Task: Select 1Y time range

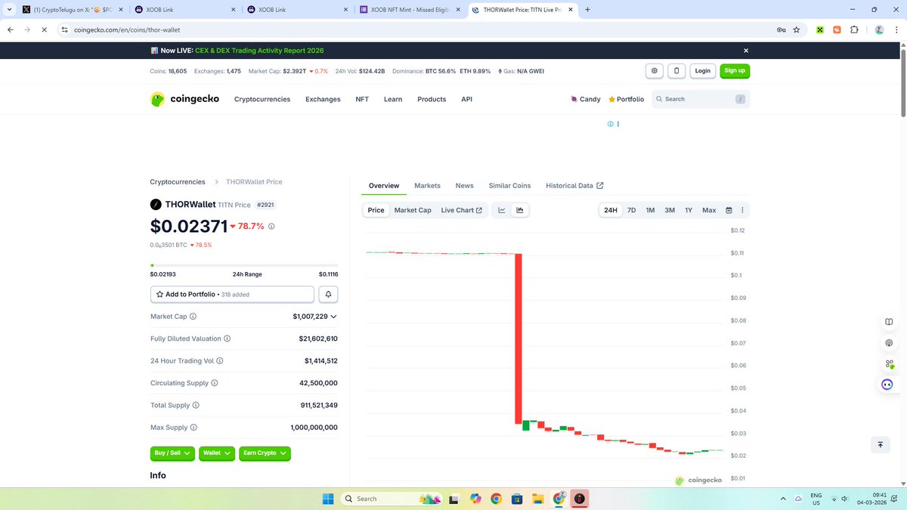Action: tap(689, 210)
